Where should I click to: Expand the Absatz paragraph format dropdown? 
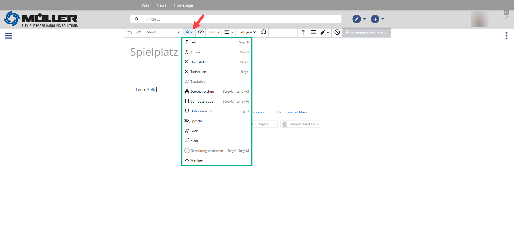tap(163, 32)
